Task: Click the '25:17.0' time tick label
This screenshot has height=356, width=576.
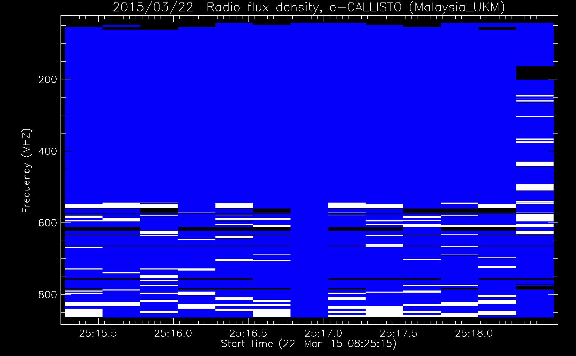Action: 323,334
